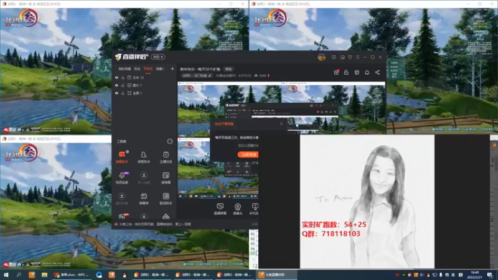Open the QQ penguin taskbar icon
This screenshot has width=498, height=280.
[x=124, y=274]
